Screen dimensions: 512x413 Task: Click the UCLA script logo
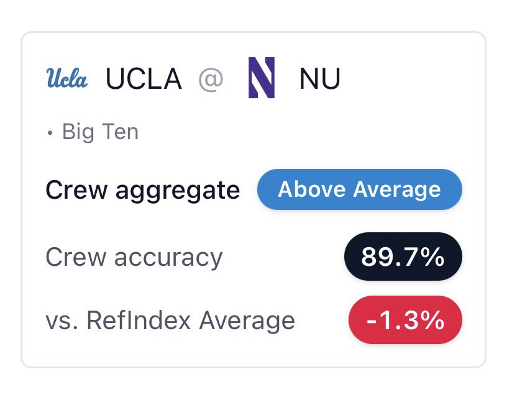[67, 78]
